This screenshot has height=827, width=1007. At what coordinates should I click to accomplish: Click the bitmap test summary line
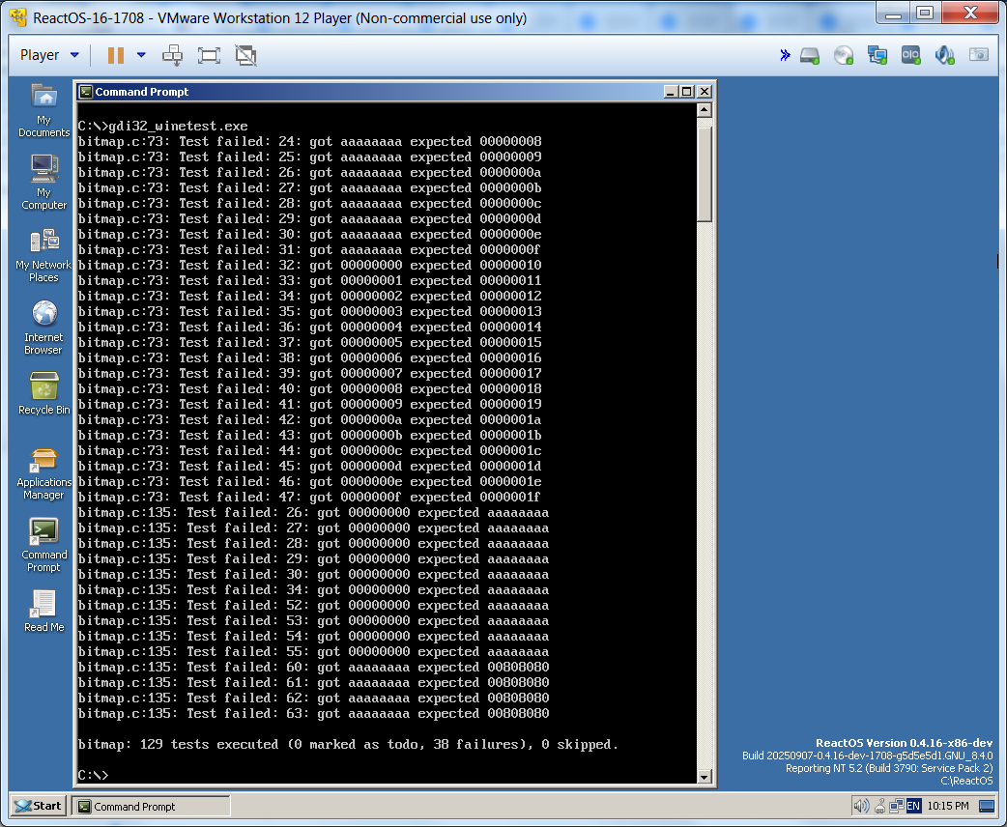(348, 744)
